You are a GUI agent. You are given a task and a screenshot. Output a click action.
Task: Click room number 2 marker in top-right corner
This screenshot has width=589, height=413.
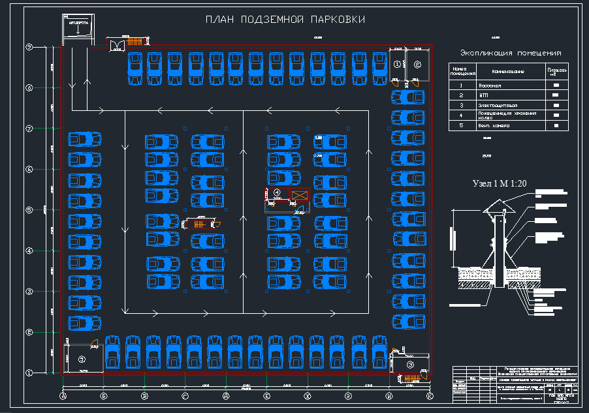[417, 64]
